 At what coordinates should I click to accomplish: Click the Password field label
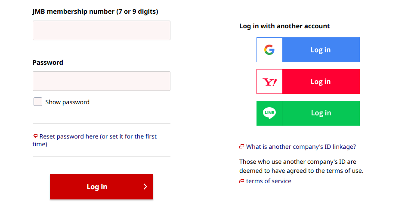[x=48, y=62]
